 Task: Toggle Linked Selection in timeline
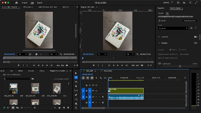coord(92,78)
